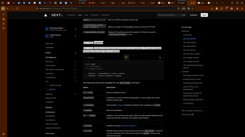Jump to CPU profiling in the outline

188,103
